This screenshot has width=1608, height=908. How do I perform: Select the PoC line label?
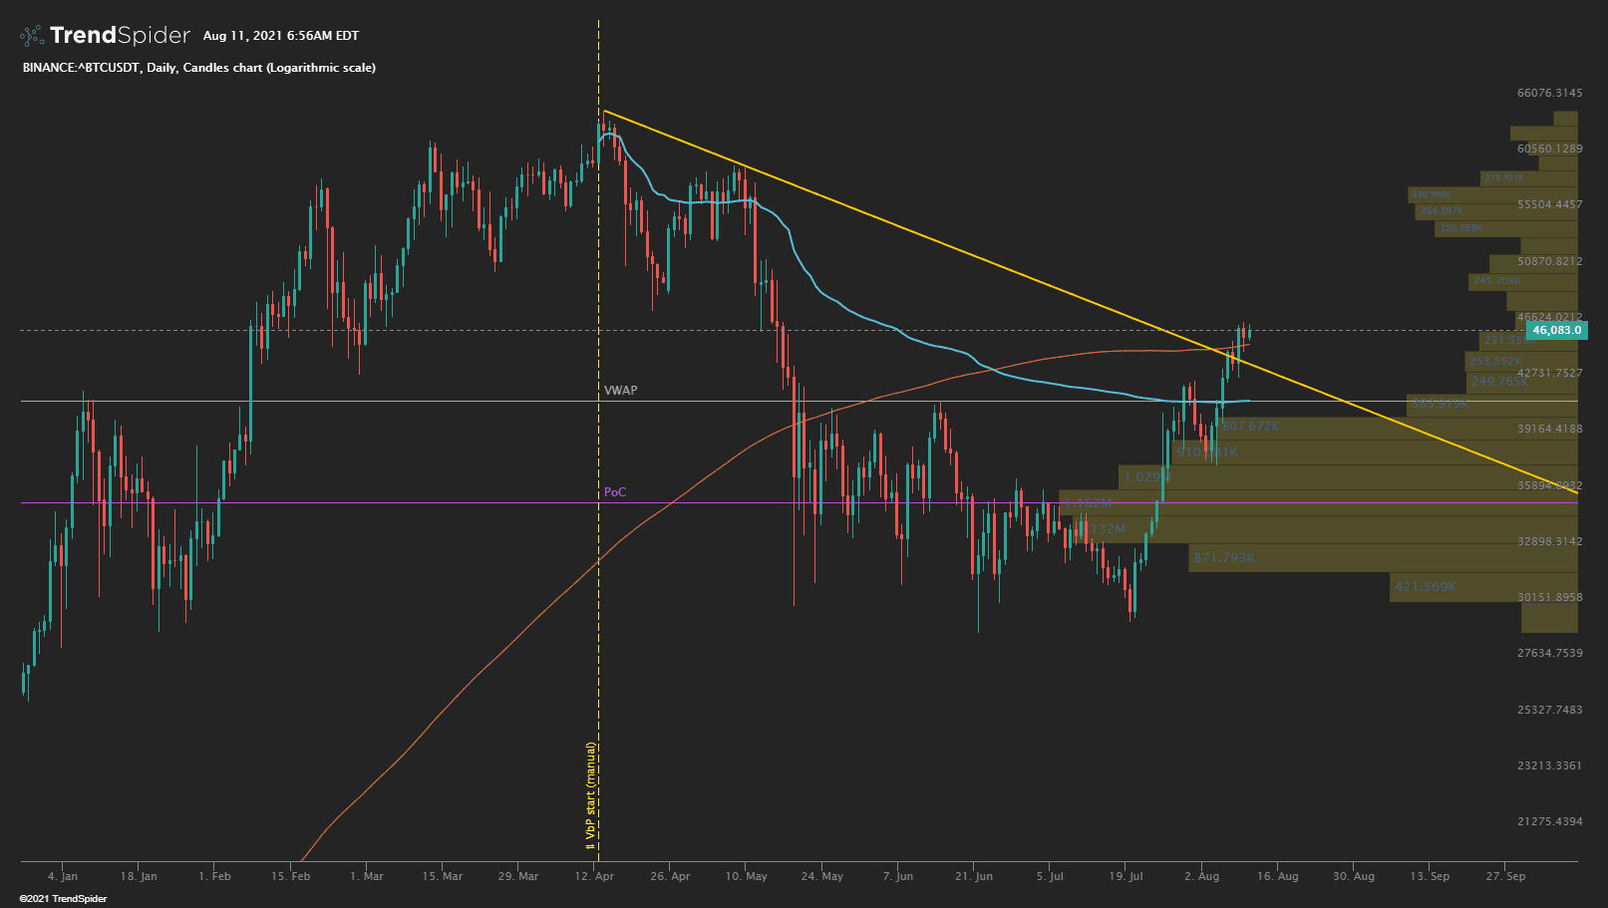[x=616, y=491]
